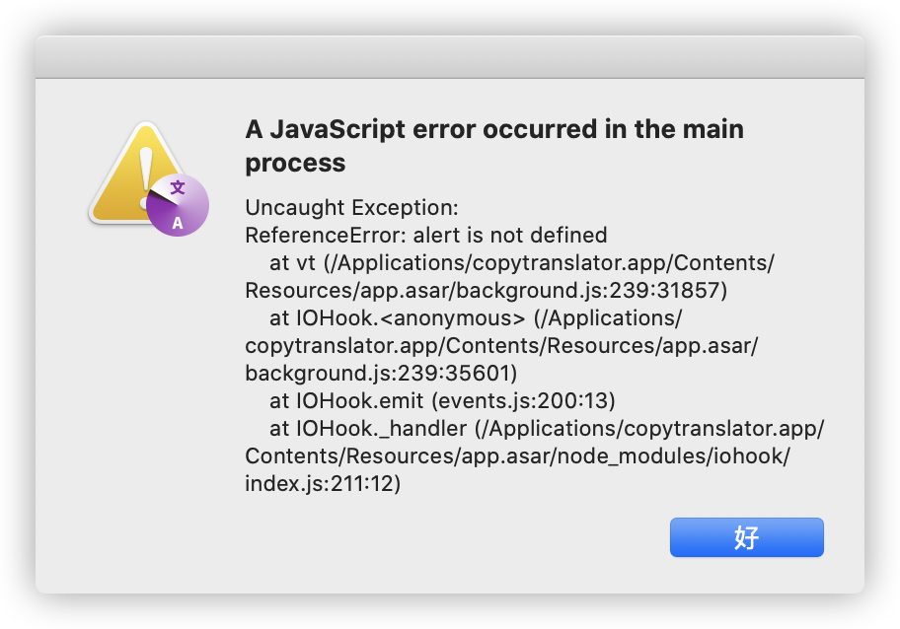
Task: Click the warning icon's top corner
Action: pyautogui.click(x=145, y=123)
